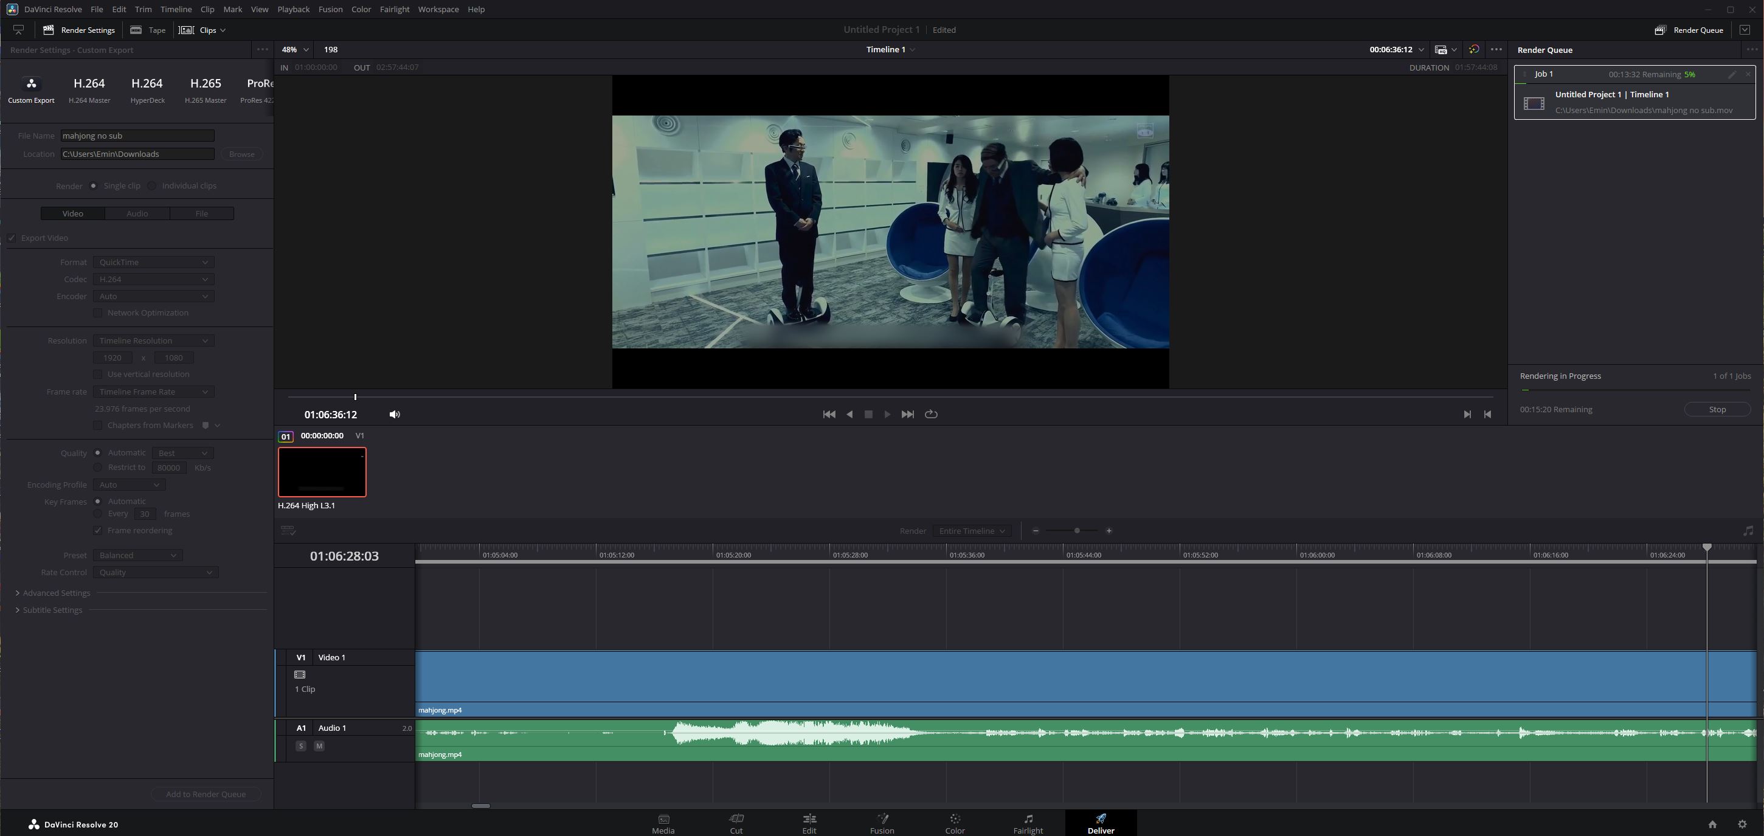Mute the Audio 1 track
Viewport: 1764px width, 836px height.
coord(319,745)
